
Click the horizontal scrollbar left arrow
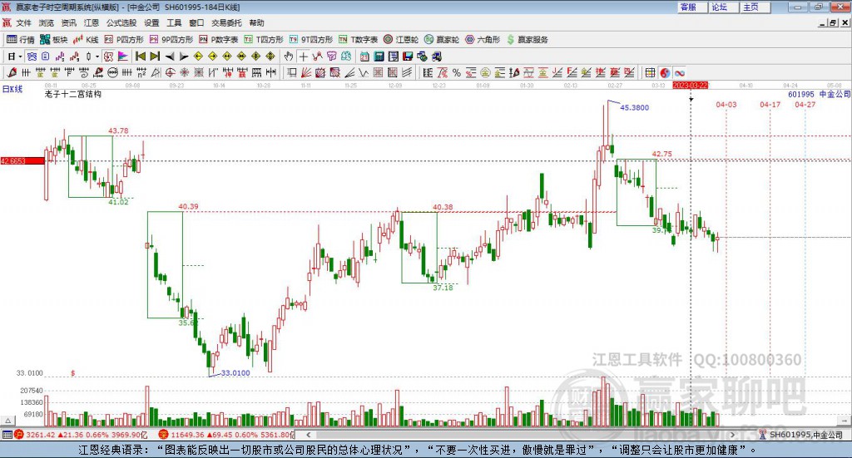[x=308, y=435]
